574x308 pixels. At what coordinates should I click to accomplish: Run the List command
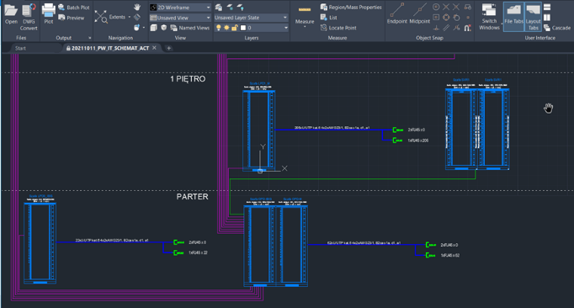(329, 17)
